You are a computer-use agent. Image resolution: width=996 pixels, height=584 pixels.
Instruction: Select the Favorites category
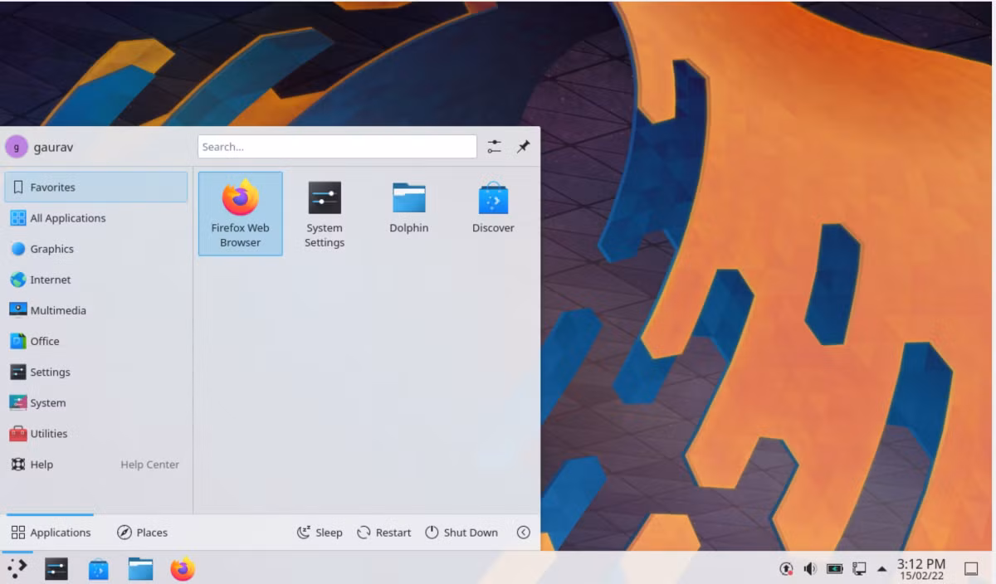tap(96, 187)
